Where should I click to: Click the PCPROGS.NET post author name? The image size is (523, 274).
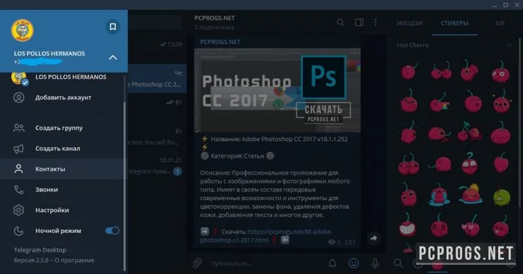[220, 42]
